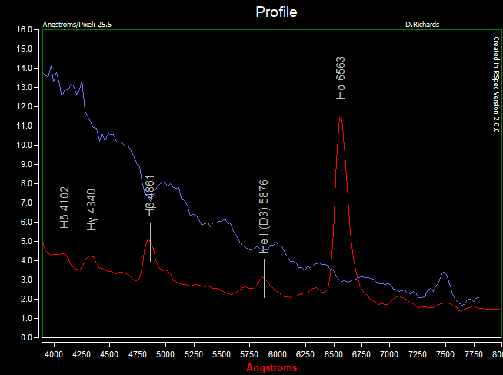
Task: Click the 16.0 y-axis value
Action: coord(25,29)
